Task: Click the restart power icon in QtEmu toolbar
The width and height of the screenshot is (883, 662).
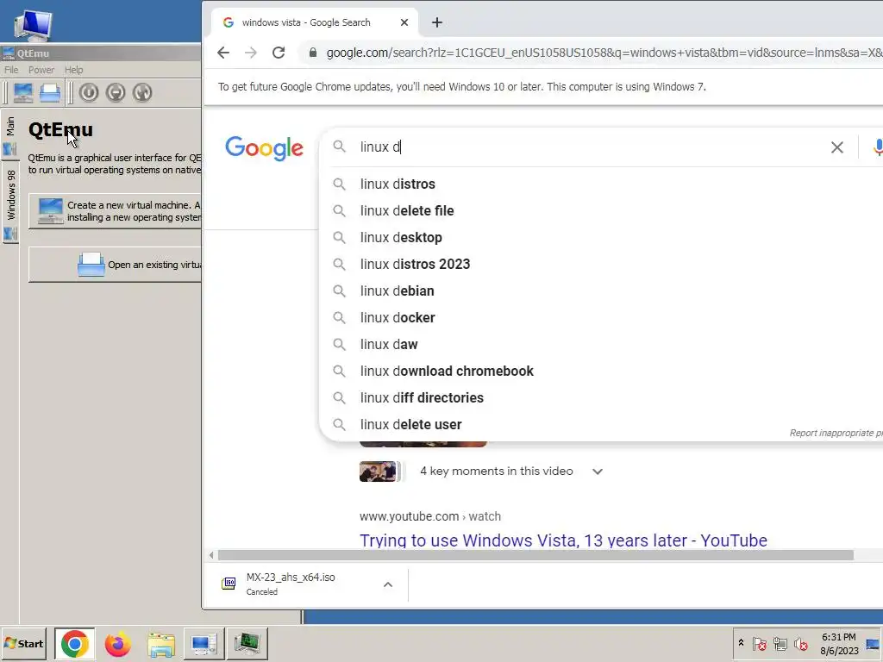Action: click(x=142, y=92)
